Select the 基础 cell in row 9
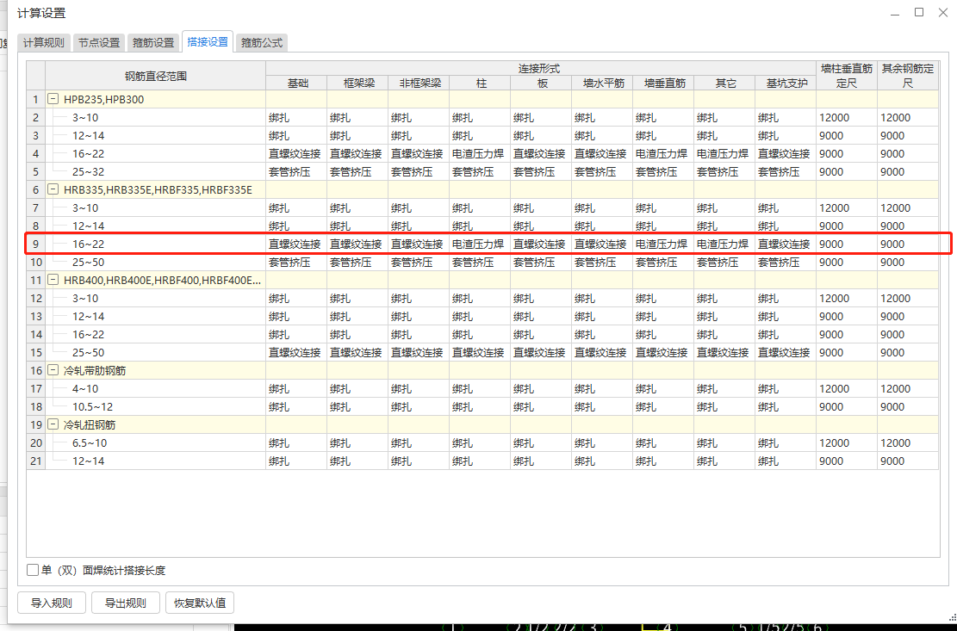Image resolution: width=957 pixels, height=631 pixels. coord(296,244)
